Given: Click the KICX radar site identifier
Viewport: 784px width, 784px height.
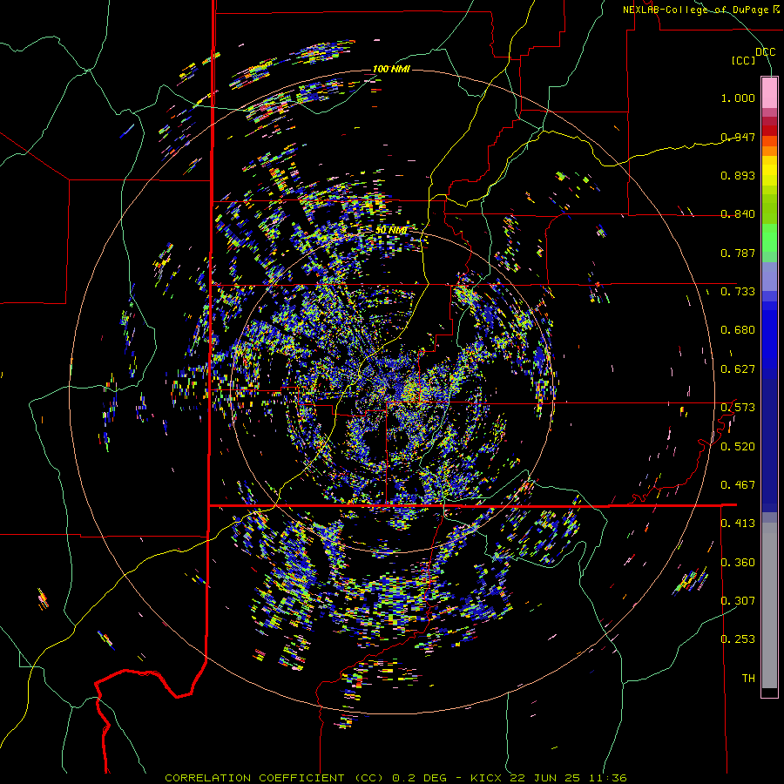Looking at the screenshot, I should tap(487, 778).
